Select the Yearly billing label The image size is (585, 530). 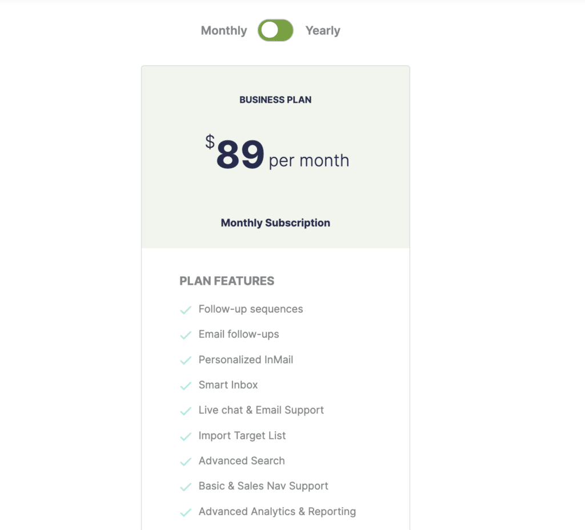pyautogui.click(x=323, y=31)
